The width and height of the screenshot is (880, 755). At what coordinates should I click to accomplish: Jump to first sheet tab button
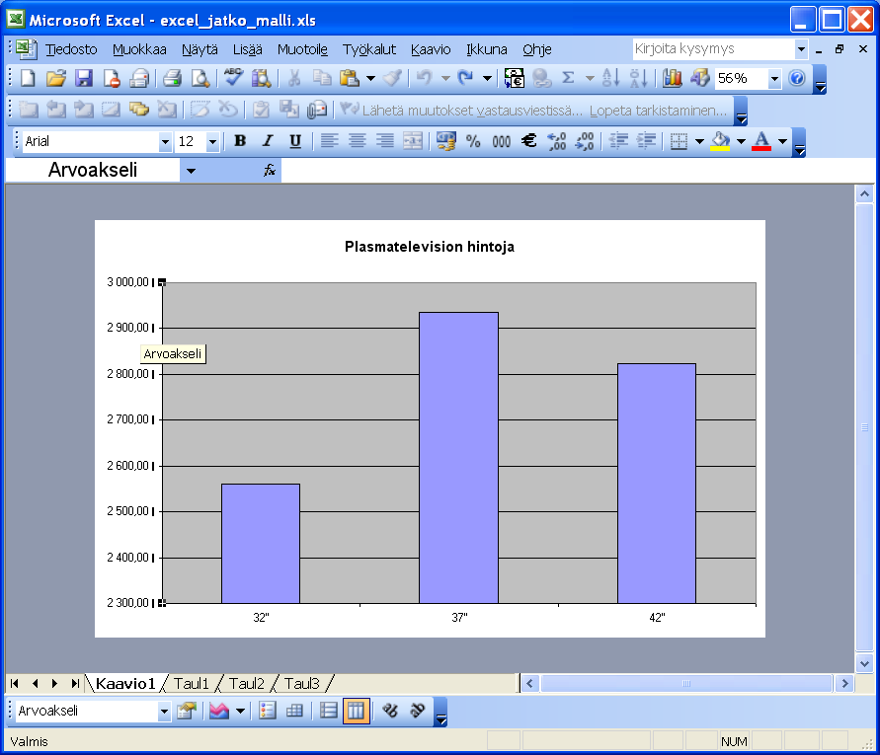[15, 683]
